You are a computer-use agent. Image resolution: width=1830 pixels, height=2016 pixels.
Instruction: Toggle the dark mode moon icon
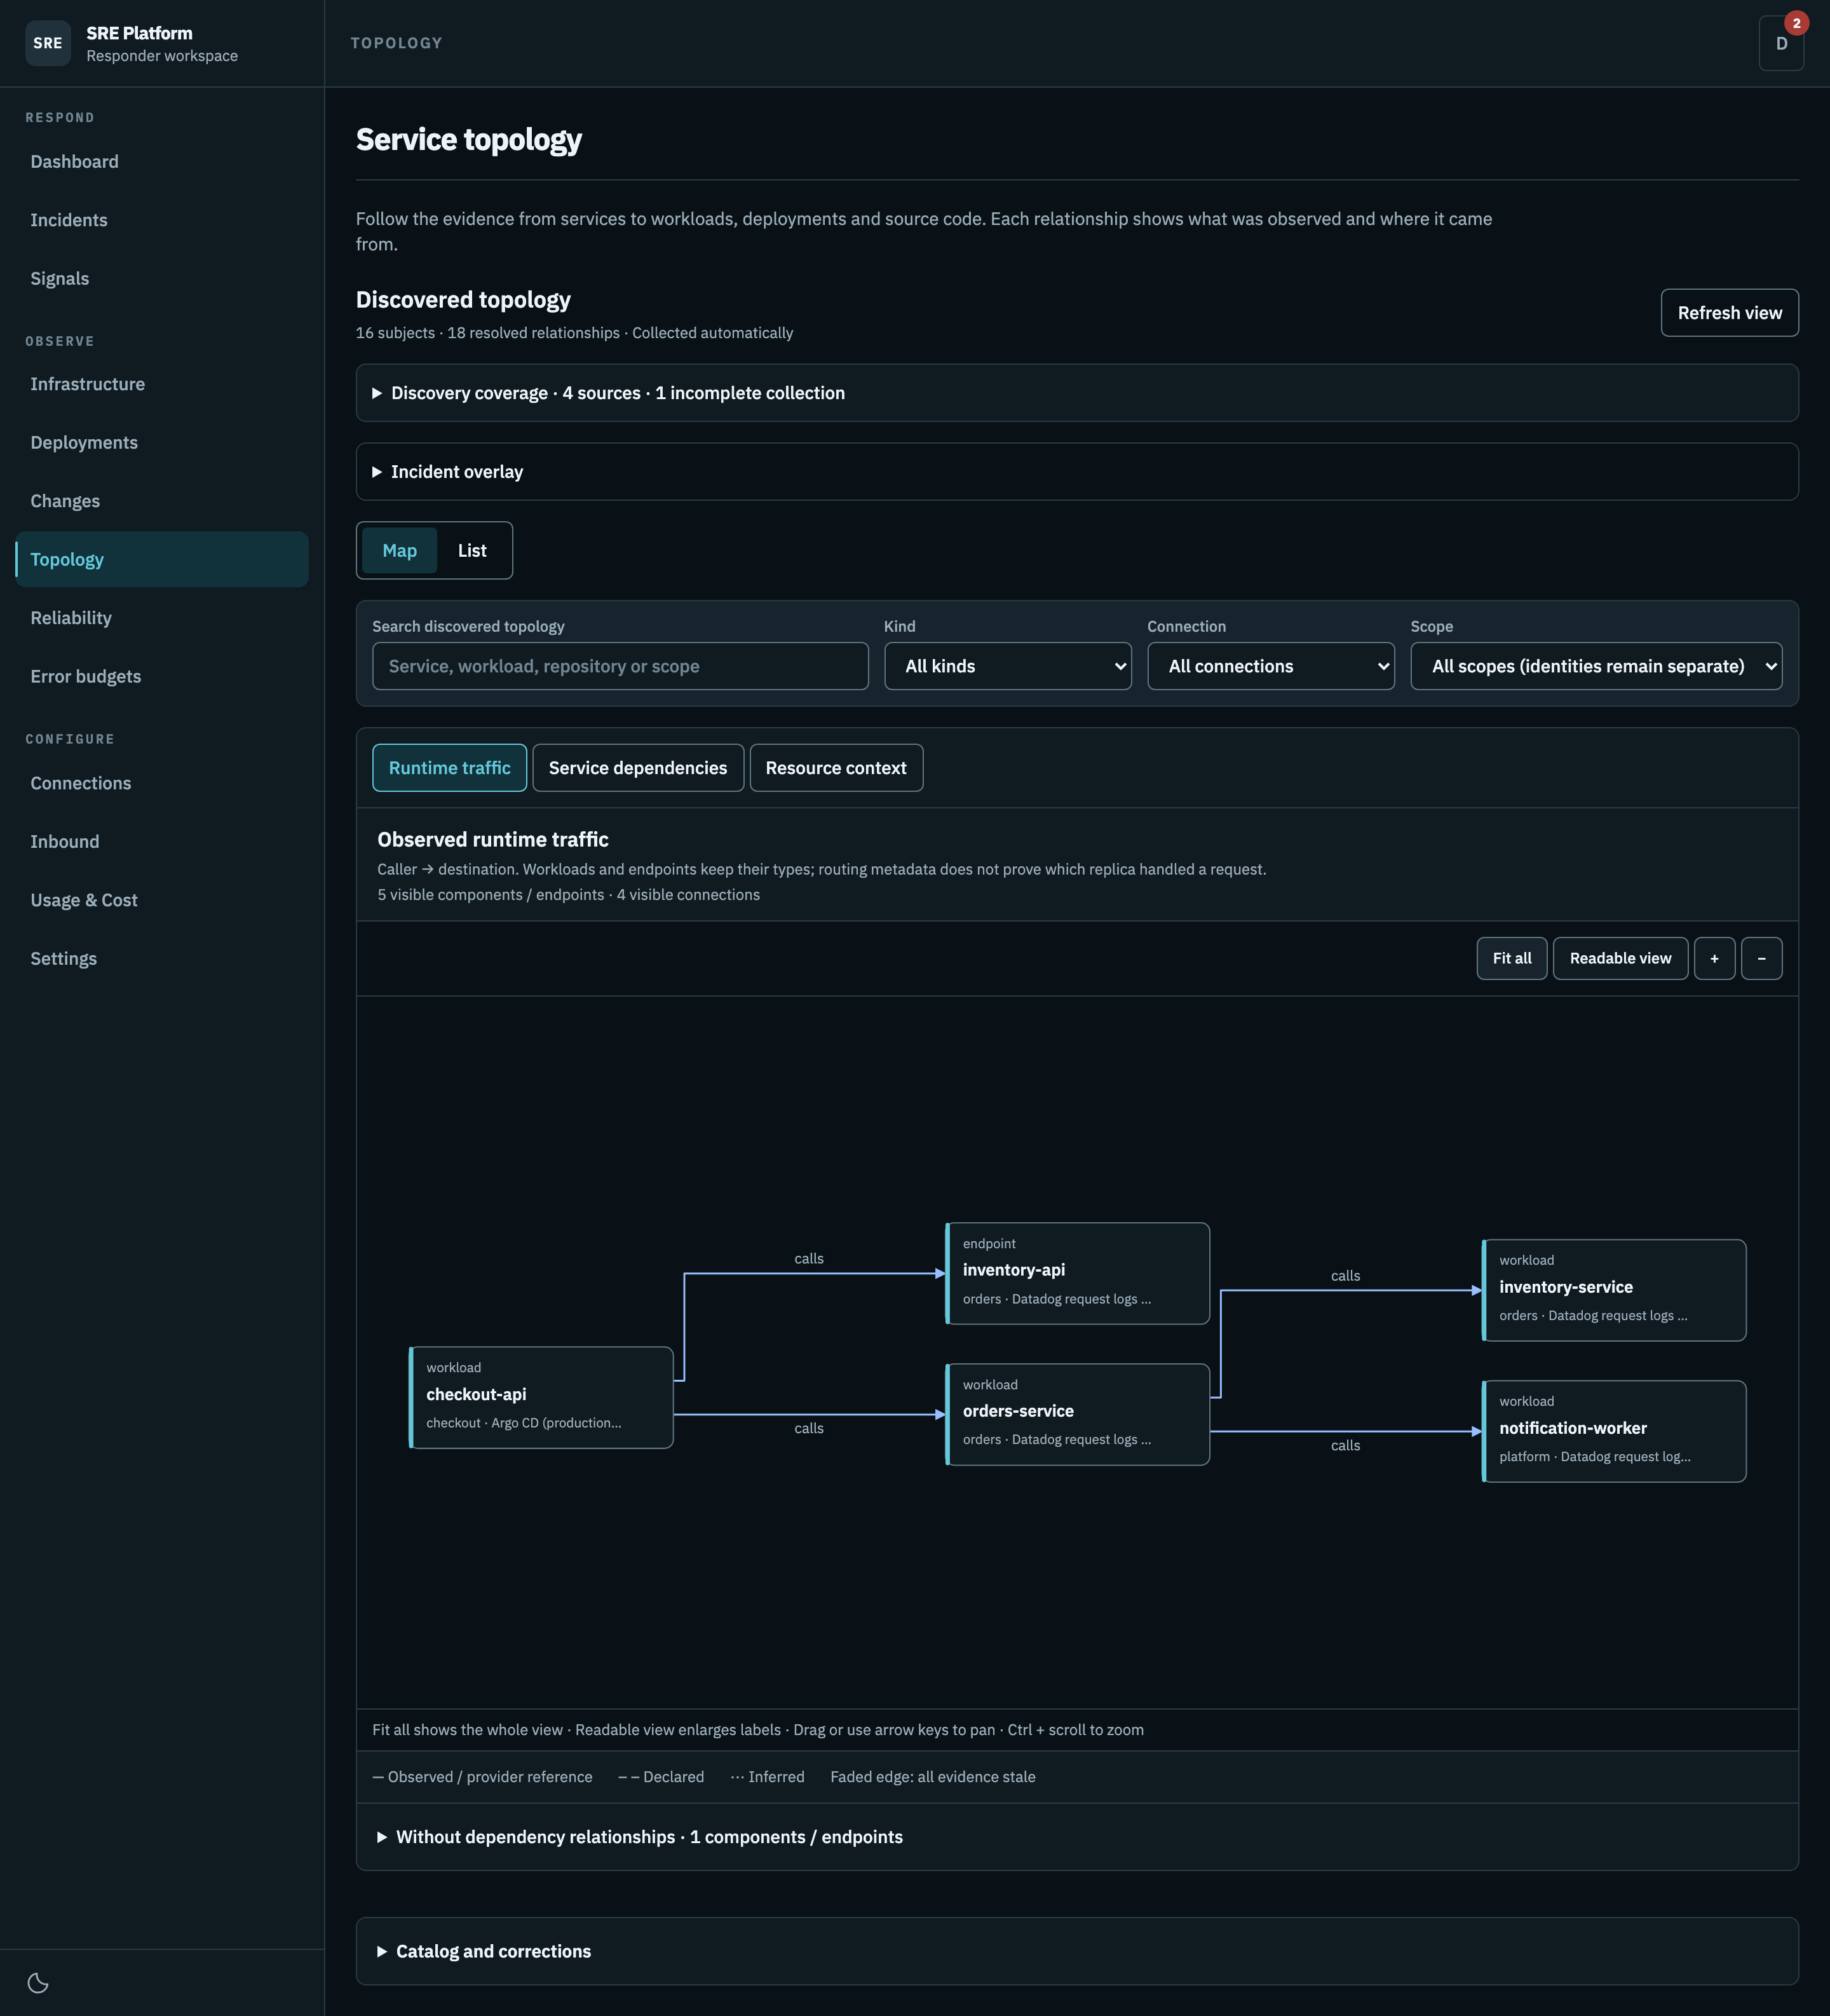(x=38, y=1982)
